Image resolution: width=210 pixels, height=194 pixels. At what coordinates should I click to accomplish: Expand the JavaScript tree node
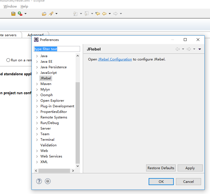coord(37,73)
